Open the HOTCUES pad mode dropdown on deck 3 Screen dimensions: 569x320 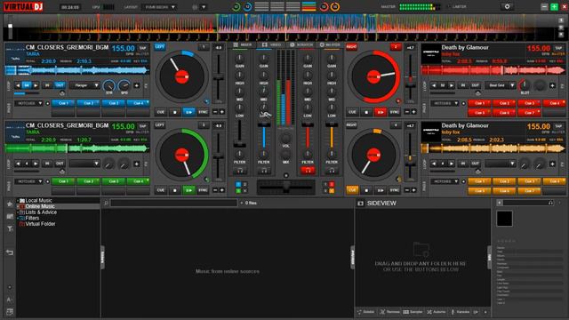[x=28, y=181]
